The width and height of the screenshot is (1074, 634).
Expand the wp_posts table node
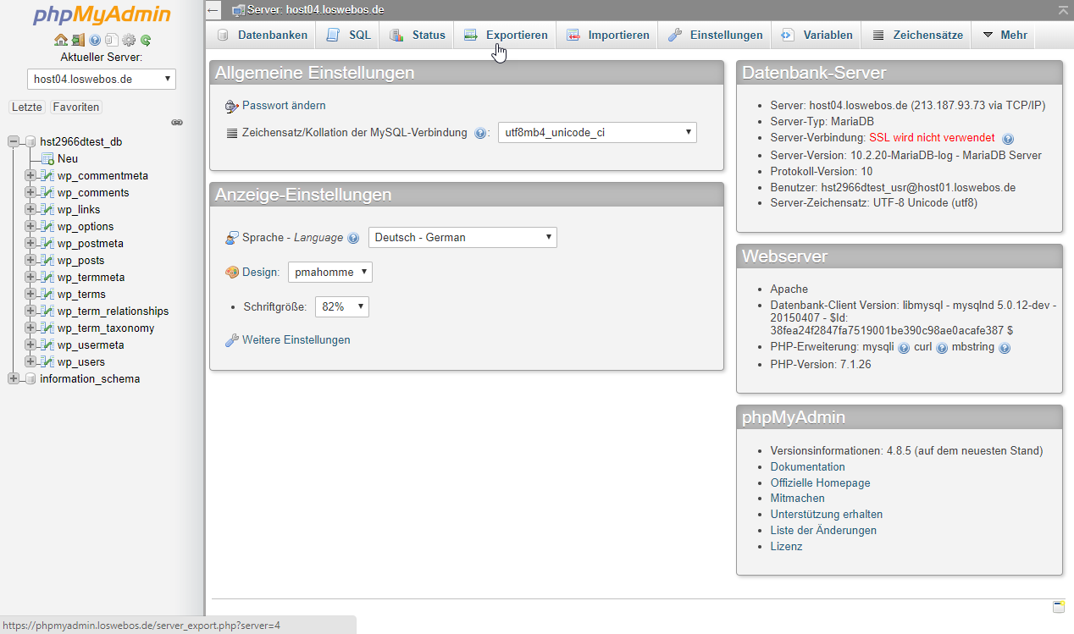[30, 260]
